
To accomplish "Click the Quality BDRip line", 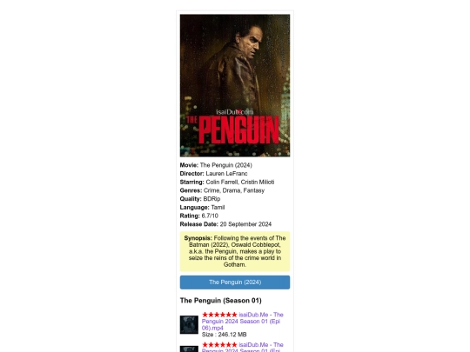I will coord(200,199).
